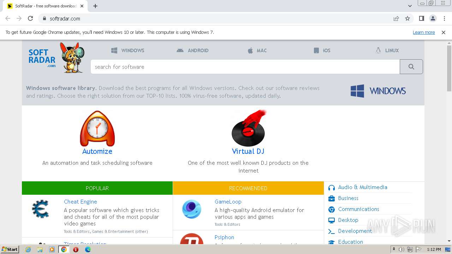Open Microsoft Edge from the taskbar
Viewport: 452px width, 254px height.
pos(88,249)
